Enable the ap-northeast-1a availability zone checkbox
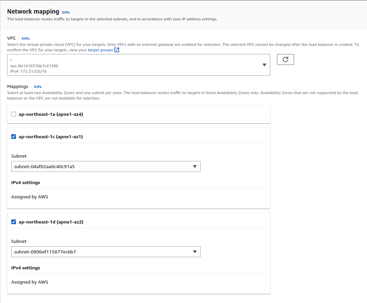 pyautogui.click(x=14, y=114)
